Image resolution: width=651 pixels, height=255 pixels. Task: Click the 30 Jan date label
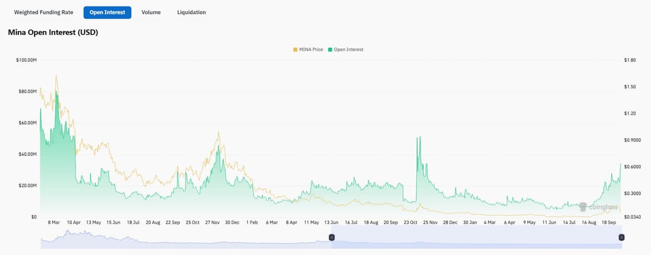point(470,222)
